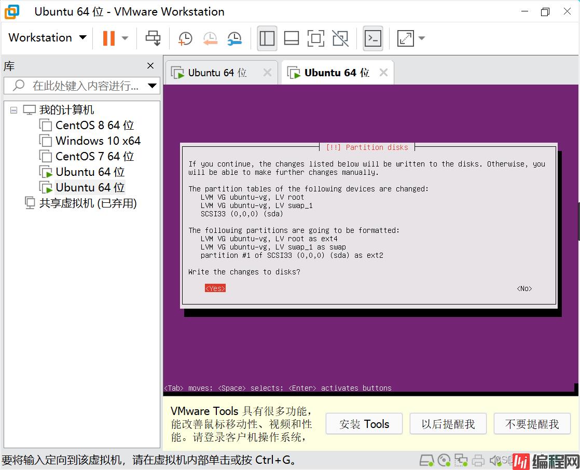Switch to the first Ubuntu 64 位 tab
The height and width of the screenshot is (470, 580).
(217, 73)
